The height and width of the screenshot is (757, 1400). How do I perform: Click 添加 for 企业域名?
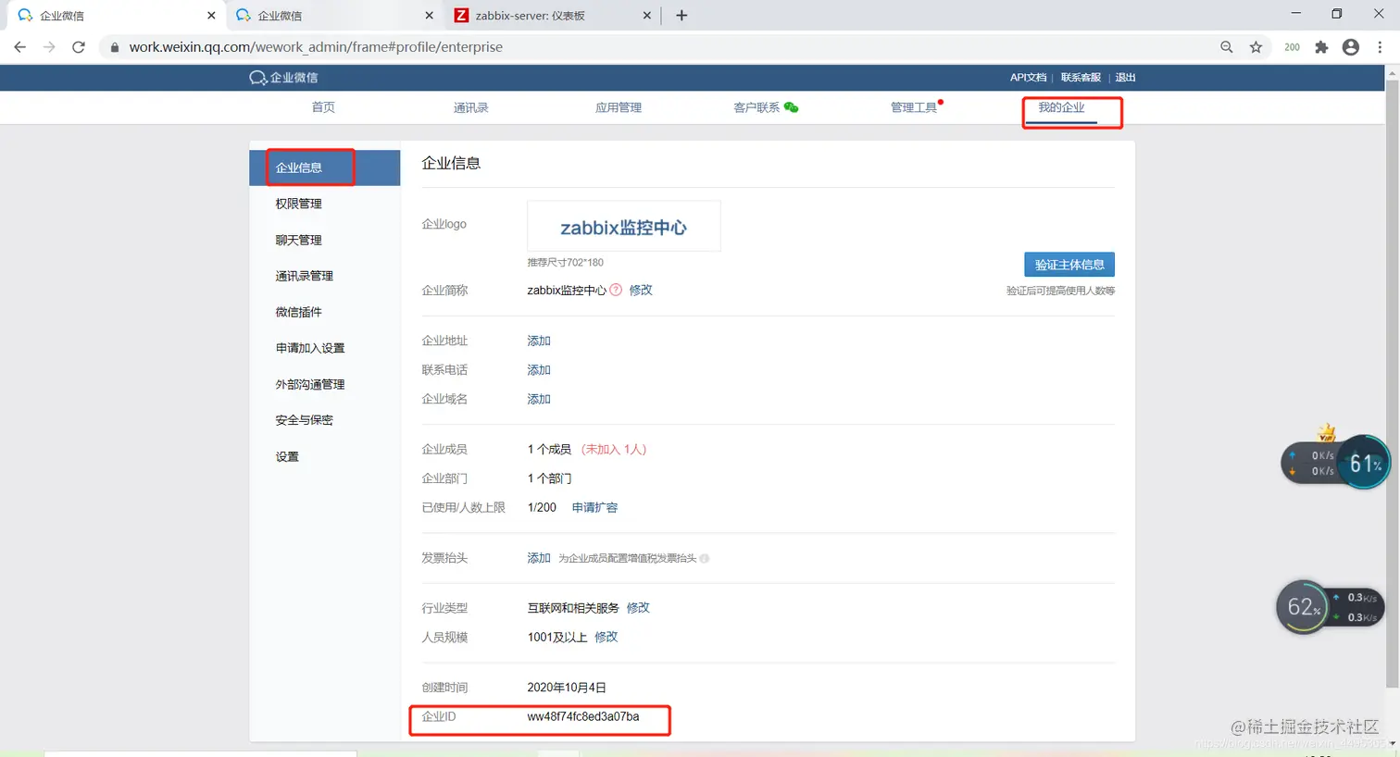[539, 399]
